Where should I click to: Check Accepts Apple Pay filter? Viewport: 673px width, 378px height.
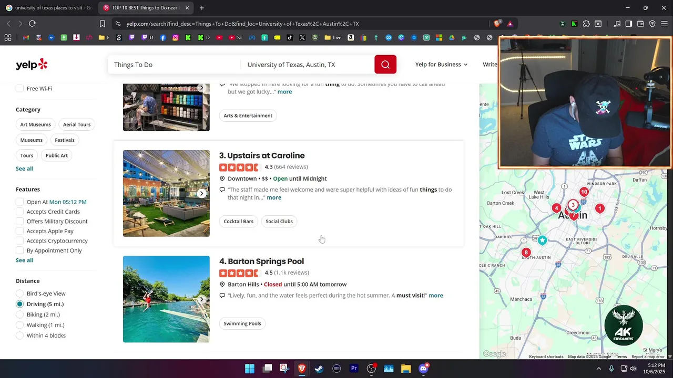click(19, 231)
